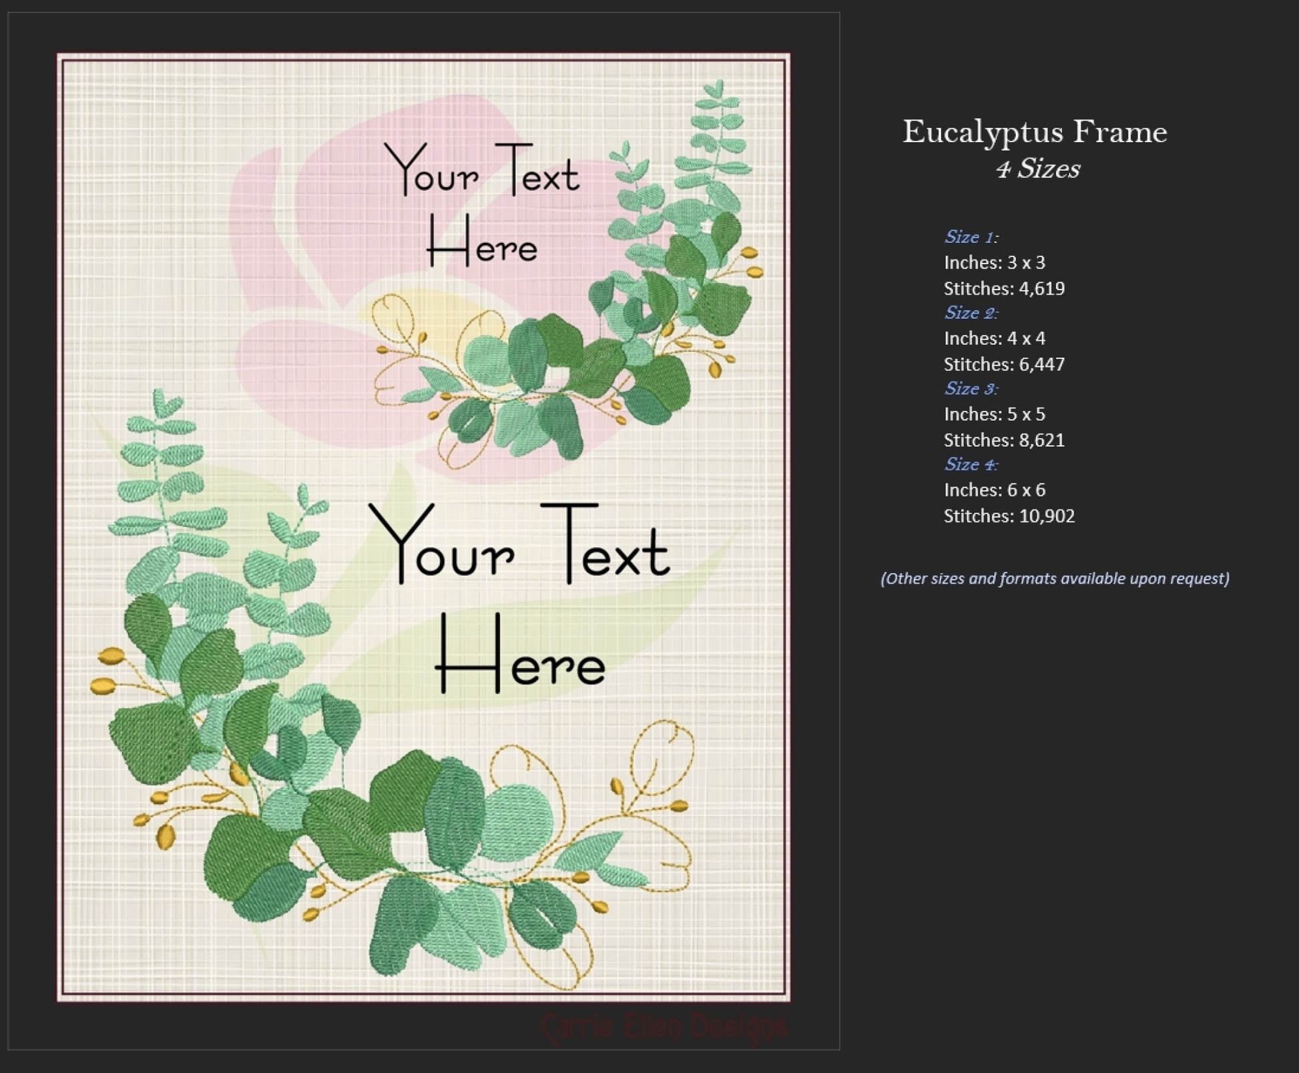Image resolution: width=1299 pixels, height=1073 pixels.
Task: Click the Eucalyptus Frame title text
Action: pyautogui.click(x=1035, y=132)
